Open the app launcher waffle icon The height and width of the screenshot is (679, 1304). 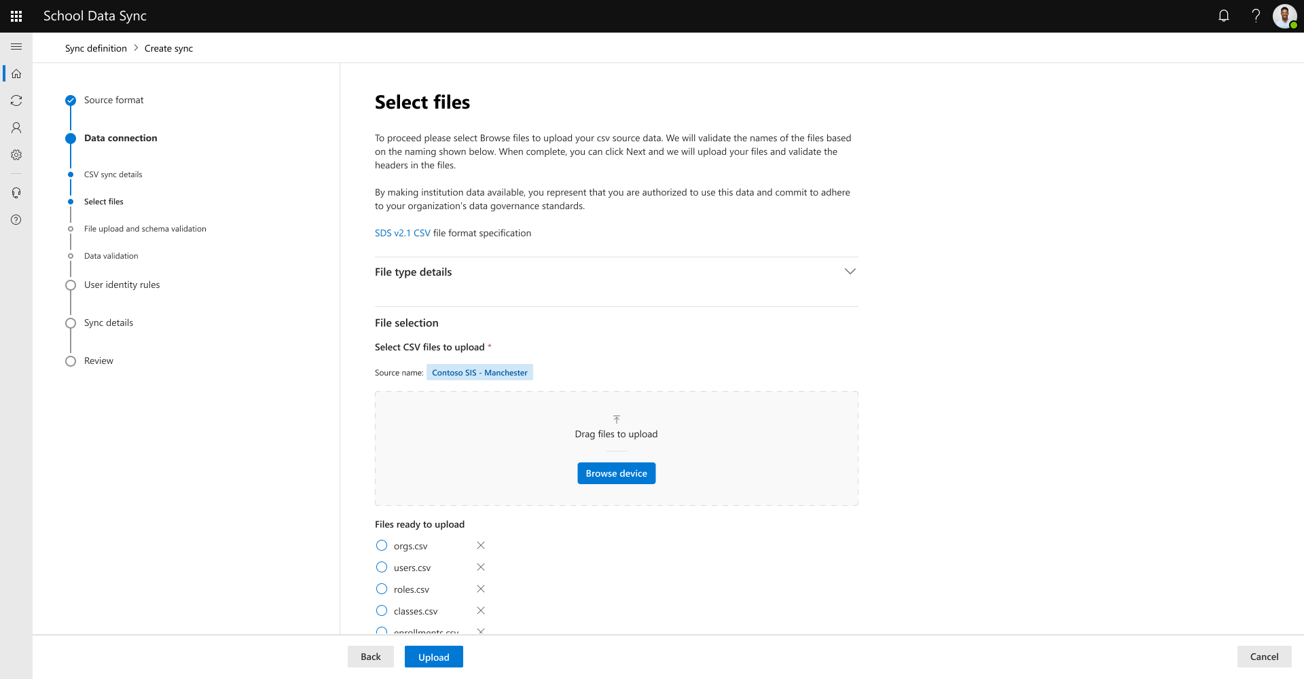click(x=16, y=16)
